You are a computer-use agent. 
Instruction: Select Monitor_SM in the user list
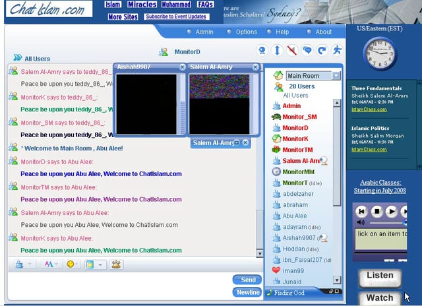[x=299, y=117]
